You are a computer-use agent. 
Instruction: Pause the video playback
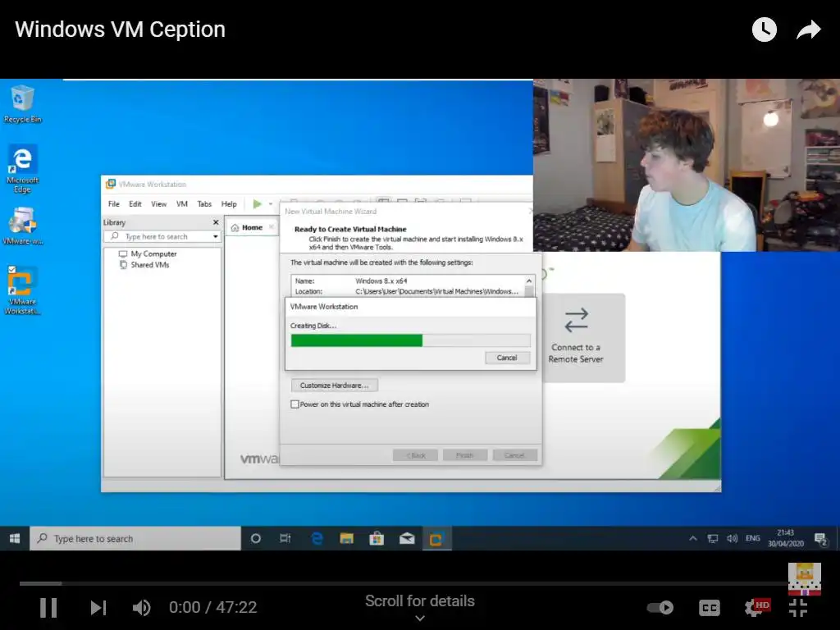click(48, 608)
